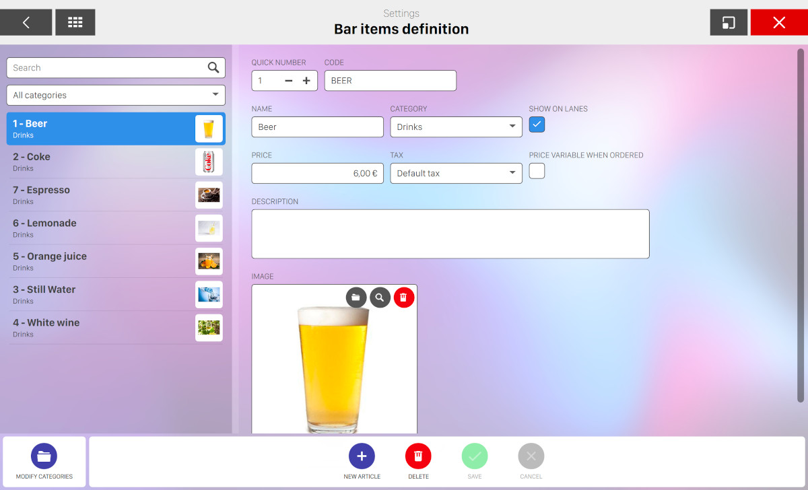Zoom the beer image preview

[380, 297]
